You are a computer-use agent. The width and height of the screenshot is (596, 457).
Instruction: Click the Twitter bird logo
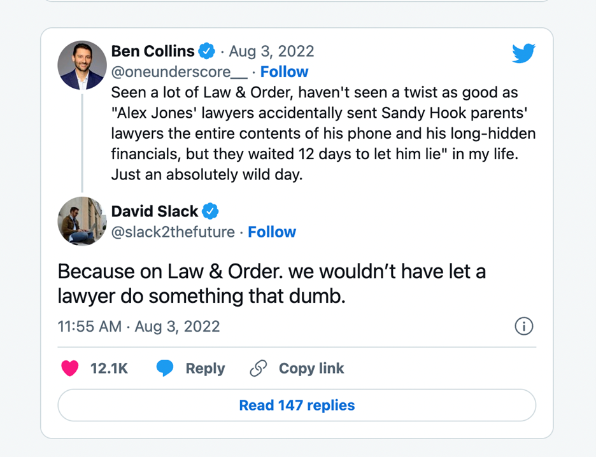point(523,53)
